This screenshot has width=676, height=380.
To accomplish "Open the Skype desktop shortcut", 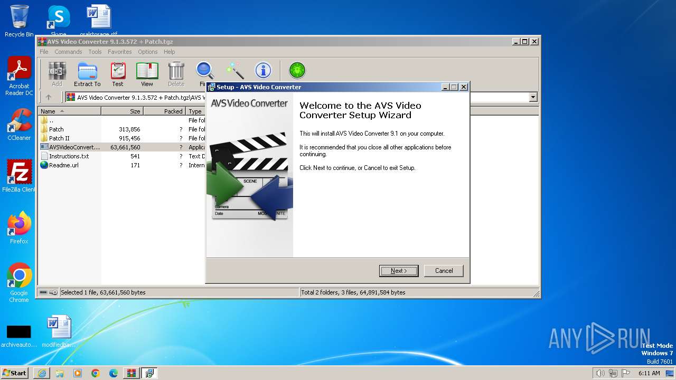I will [58, 21].
